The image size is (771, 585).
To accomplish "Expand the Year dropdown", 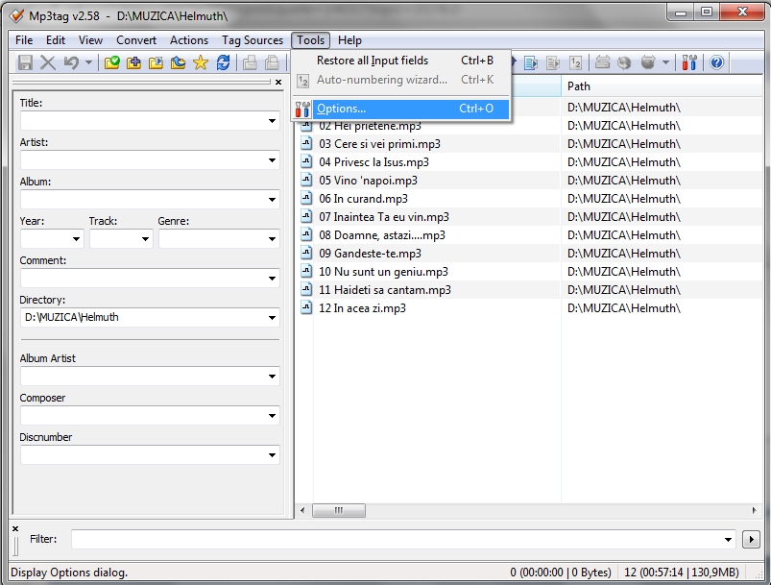I will (x=76, y=238).
